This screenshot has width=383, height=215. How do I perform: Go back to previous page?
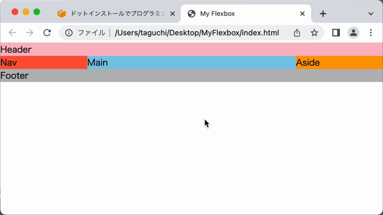(x=12, y=33)
